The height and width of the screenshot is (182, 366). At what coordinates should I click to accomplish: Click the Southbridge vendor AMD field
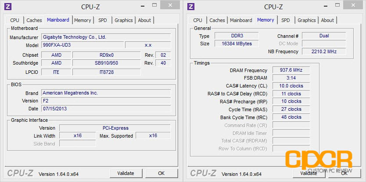point(56,63)
